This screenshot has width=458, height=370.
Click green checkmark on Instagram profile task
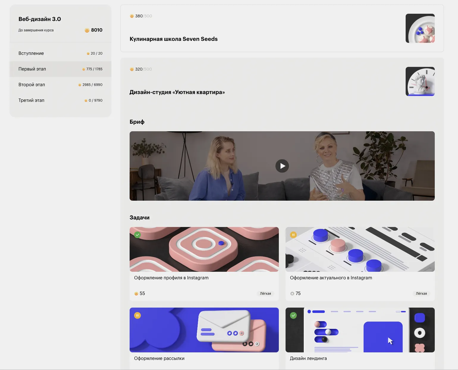137,235
